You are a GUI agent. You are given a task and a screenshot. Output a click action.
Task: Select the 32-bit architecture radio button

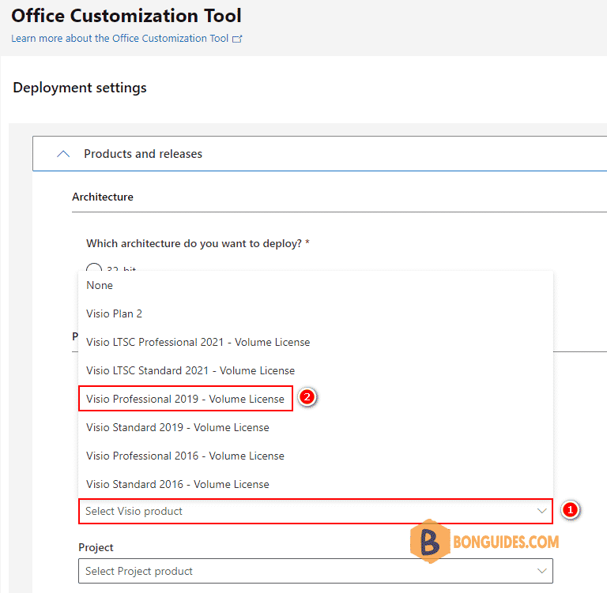(94, 268)
